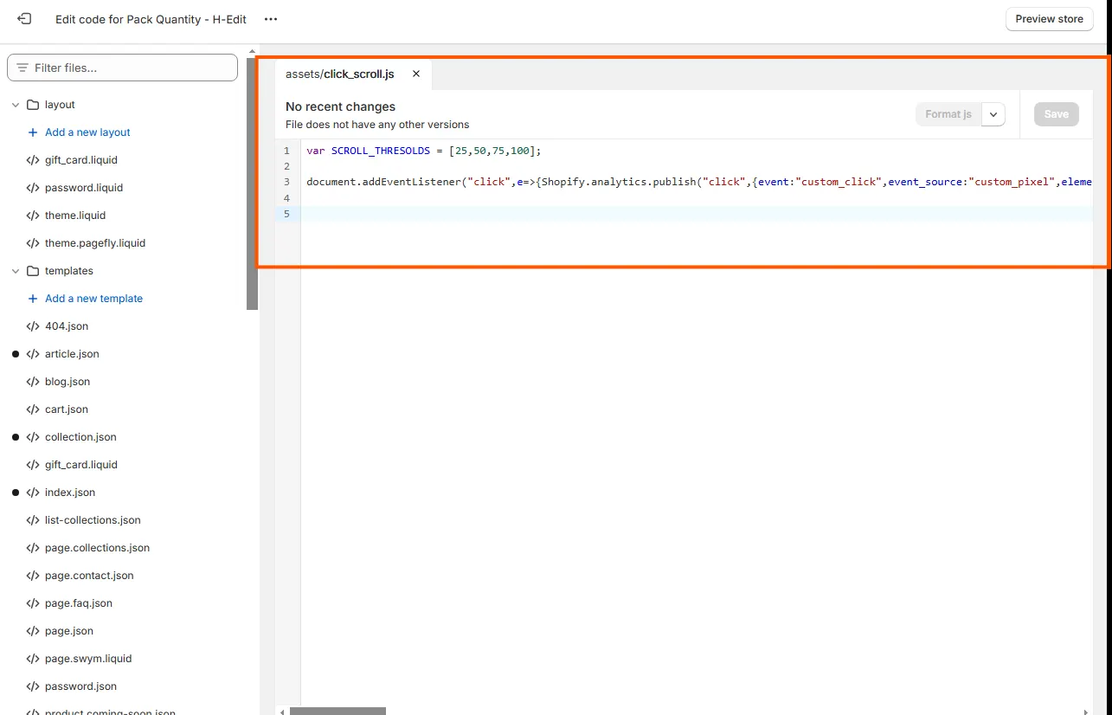Open cart.json template file

(67, 409)
